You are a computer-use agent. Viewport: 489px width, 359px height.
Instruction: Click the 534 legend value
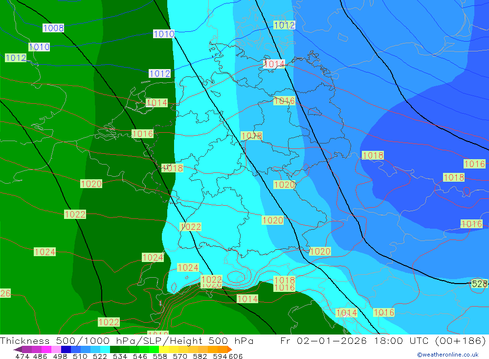(120, 356)
